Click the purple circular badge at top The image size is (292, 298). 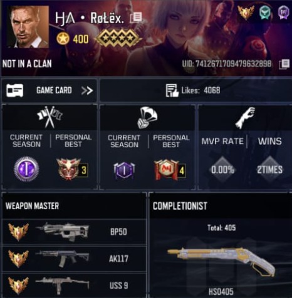[284, 12]
